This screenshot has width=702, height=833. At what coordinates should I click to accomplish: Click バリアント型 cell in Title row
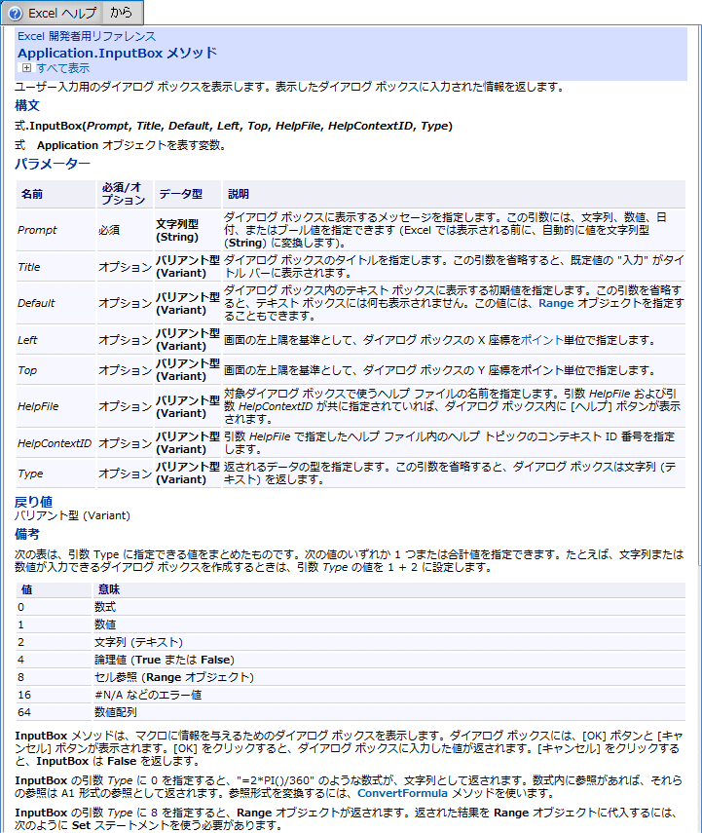[188, 267]
